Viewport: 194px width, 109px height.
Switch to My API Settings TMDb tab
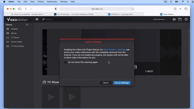point(74,14)
